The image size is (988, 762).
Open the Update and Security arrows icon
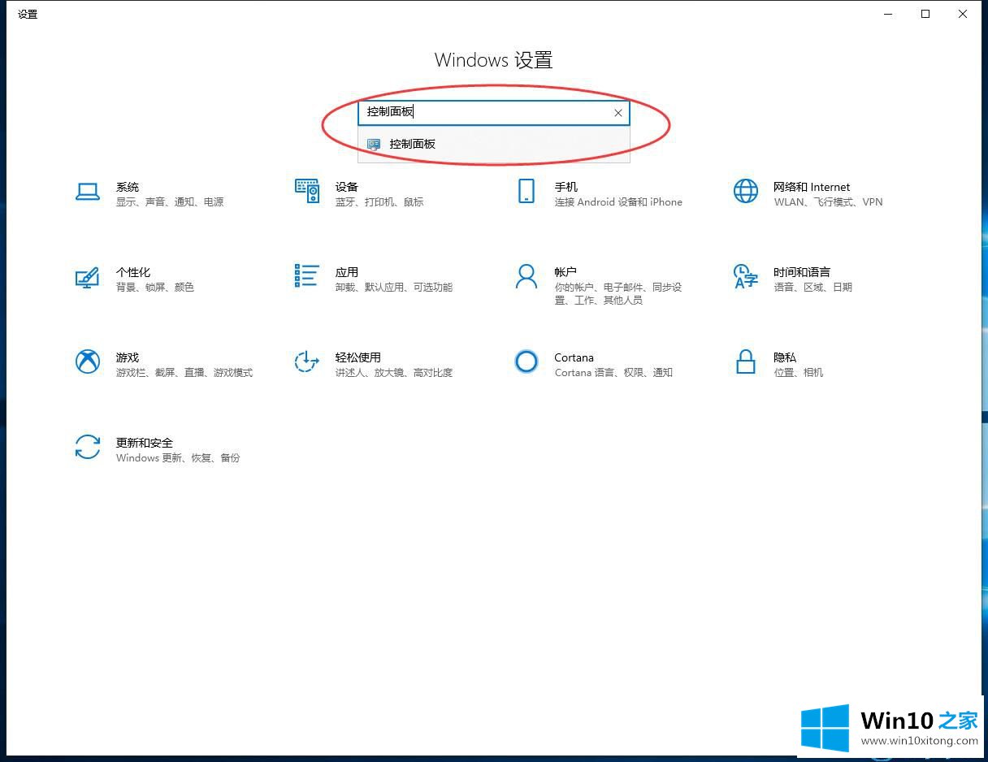pyautogui.click(x=88, y=447)
